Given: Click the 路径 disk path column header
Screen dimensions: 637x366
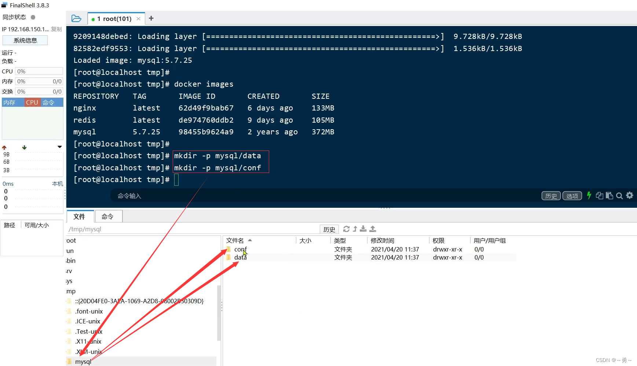Looking at the screenshot, I should click(10, 225).
